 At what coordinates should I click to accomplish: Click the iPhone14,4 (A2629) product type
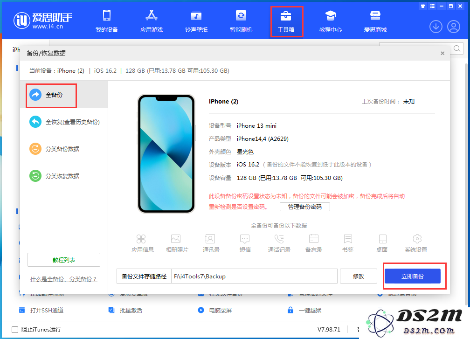(x=263, y=139)
